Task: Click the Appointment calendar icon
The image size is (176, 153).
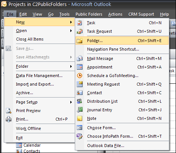Action: [x=80, y=67]
